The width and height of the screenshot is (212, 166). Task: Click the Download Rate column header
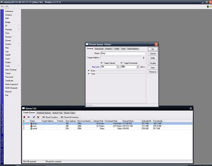[113, 121]
